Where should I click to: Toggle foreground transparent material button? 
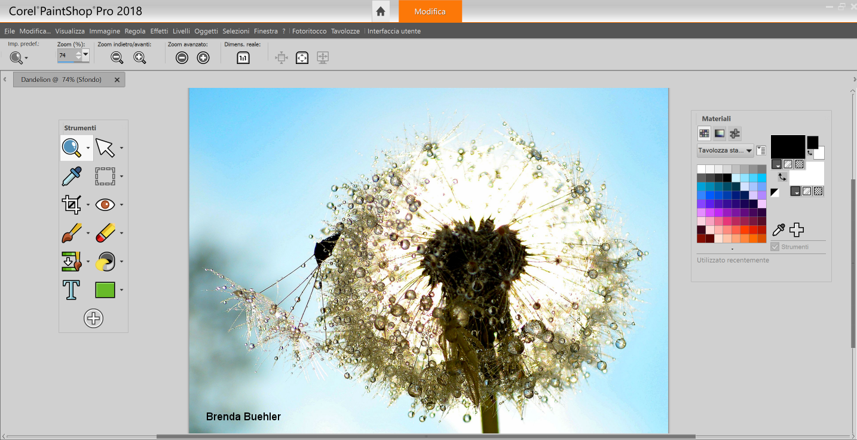[799, 164]
